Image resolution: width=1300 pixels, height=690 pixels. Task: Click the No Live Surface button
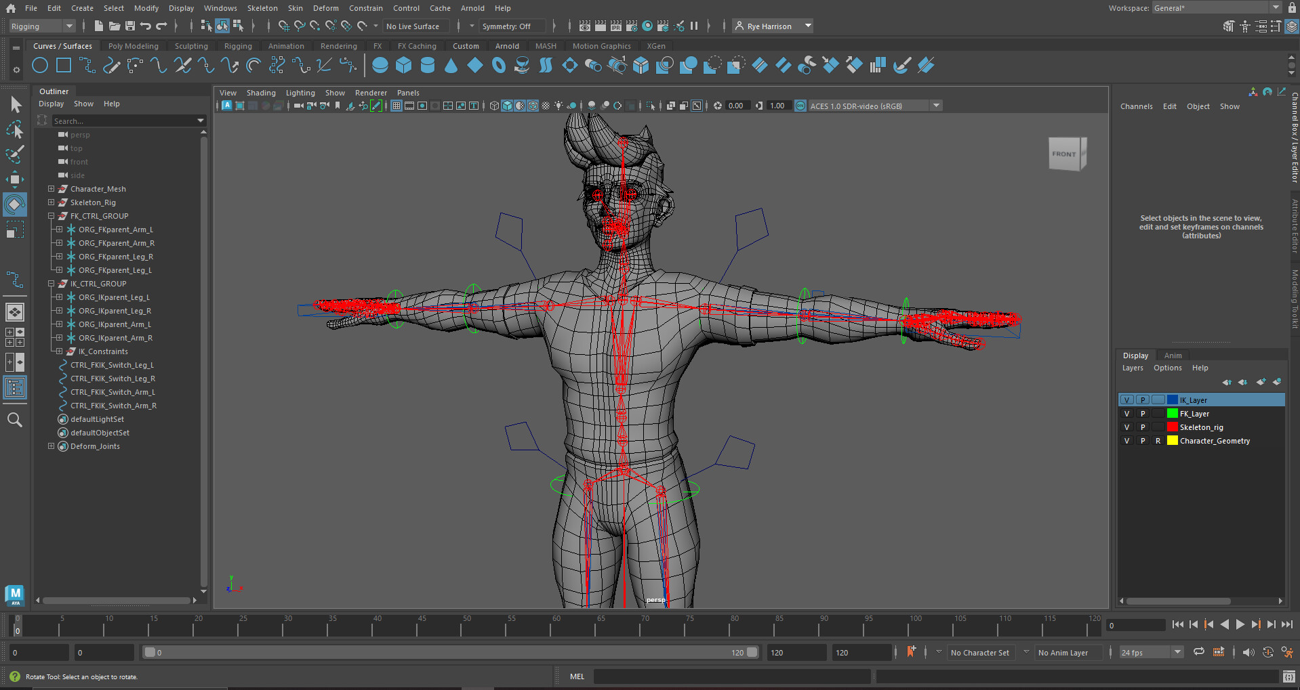[415, 26]
